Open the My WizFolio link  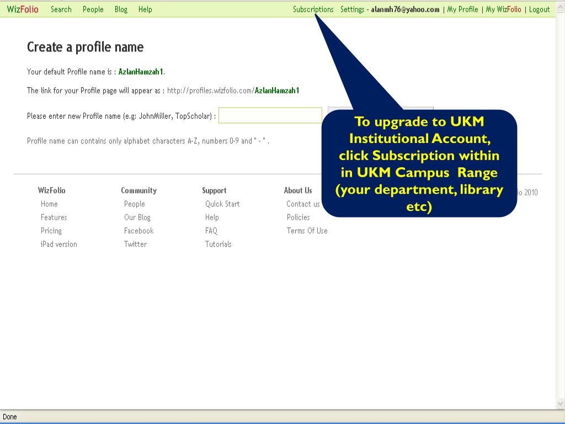[503, 9]
